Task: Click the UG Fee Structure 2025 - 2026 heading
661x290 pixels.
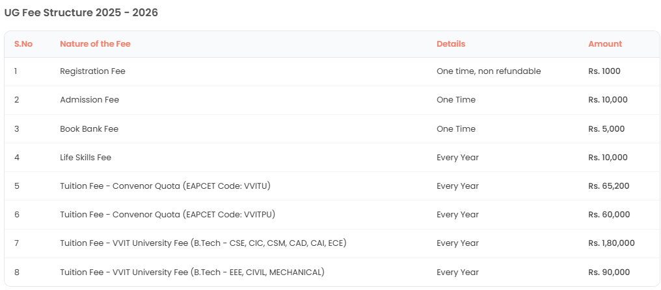Action: pyautogui.click(x=81, y=12)
